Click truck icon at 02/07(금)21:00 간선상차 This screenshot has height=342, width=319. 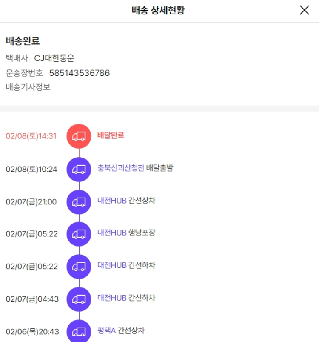coord(79,202)
